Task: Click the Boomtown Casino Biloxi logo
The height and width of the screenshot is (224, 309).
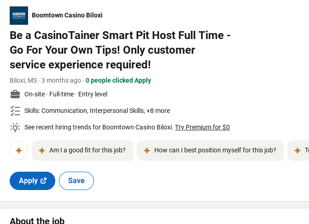Action: (19, 16)
